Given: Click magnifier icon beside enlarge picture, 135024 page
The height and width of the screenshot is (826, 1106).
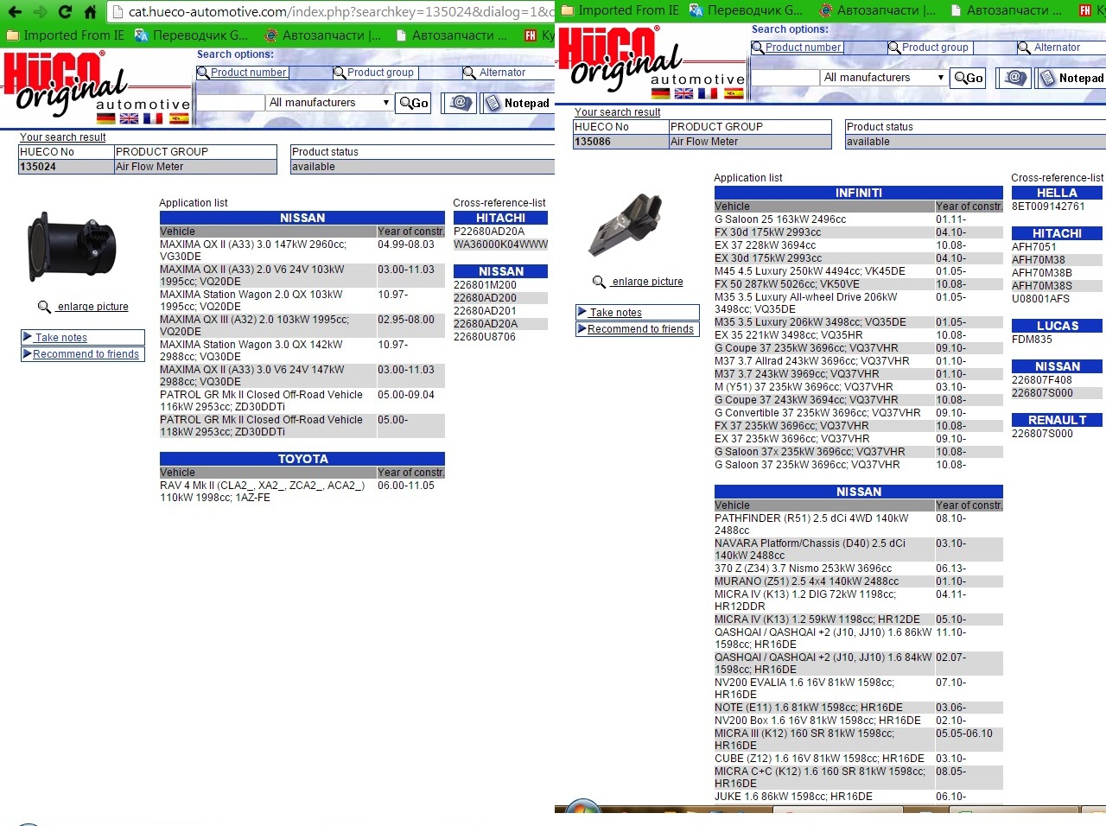Looking at the screenshot, I should click(44, 307).
